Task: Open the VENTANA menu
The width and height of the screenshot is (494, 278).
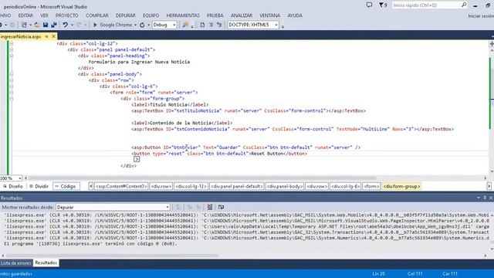Action: (x=269, y=15)
